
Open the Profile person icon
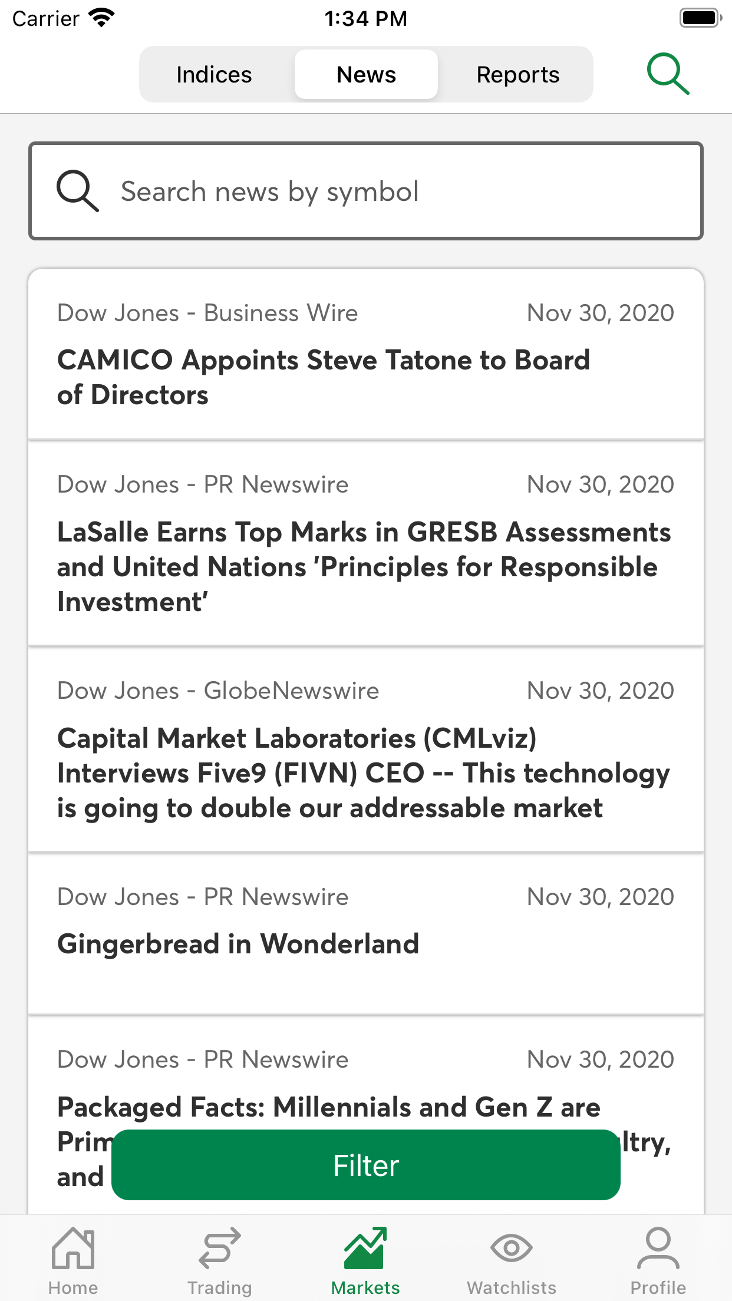pos(658,1248)
